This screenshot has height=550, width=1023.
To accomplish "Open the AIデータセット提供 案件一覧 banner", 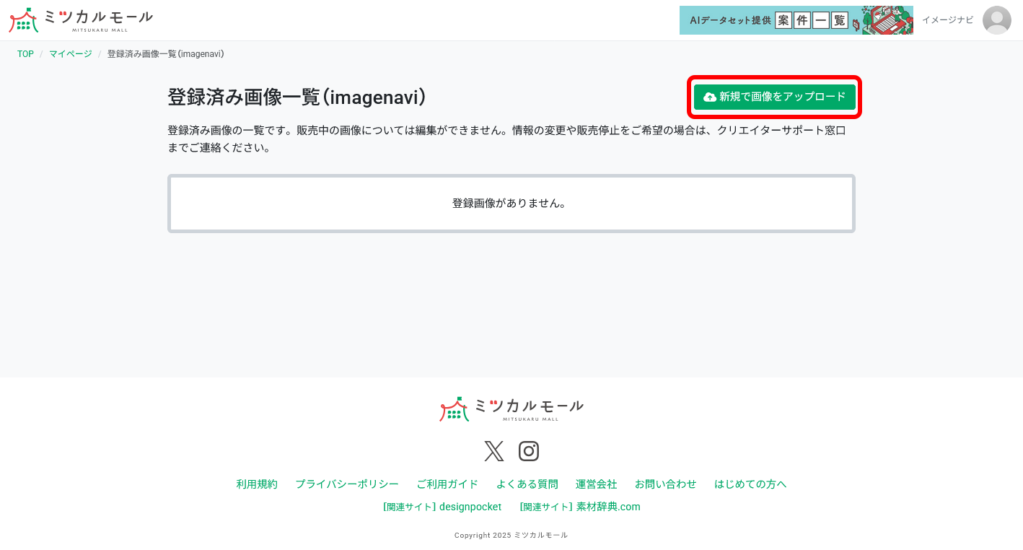I will point(796,20).
